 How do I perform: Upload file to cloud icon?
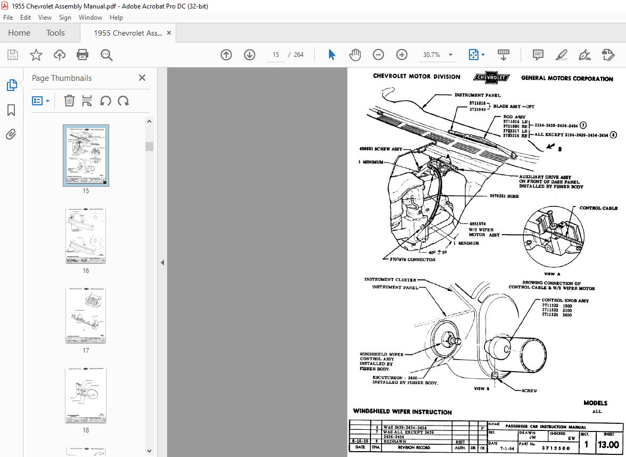tap(60, 55)
